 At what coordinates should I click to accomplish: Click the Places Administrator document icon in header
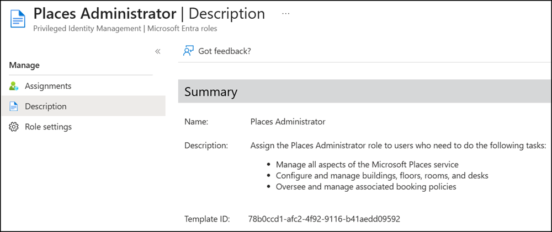click(18, 18)
